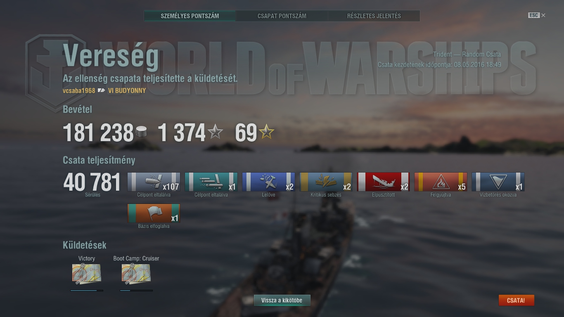Open the Boot Camp: Cruiser mission thumbnail
The height and width of the screenshot is (317, 564).
(136, 274)
